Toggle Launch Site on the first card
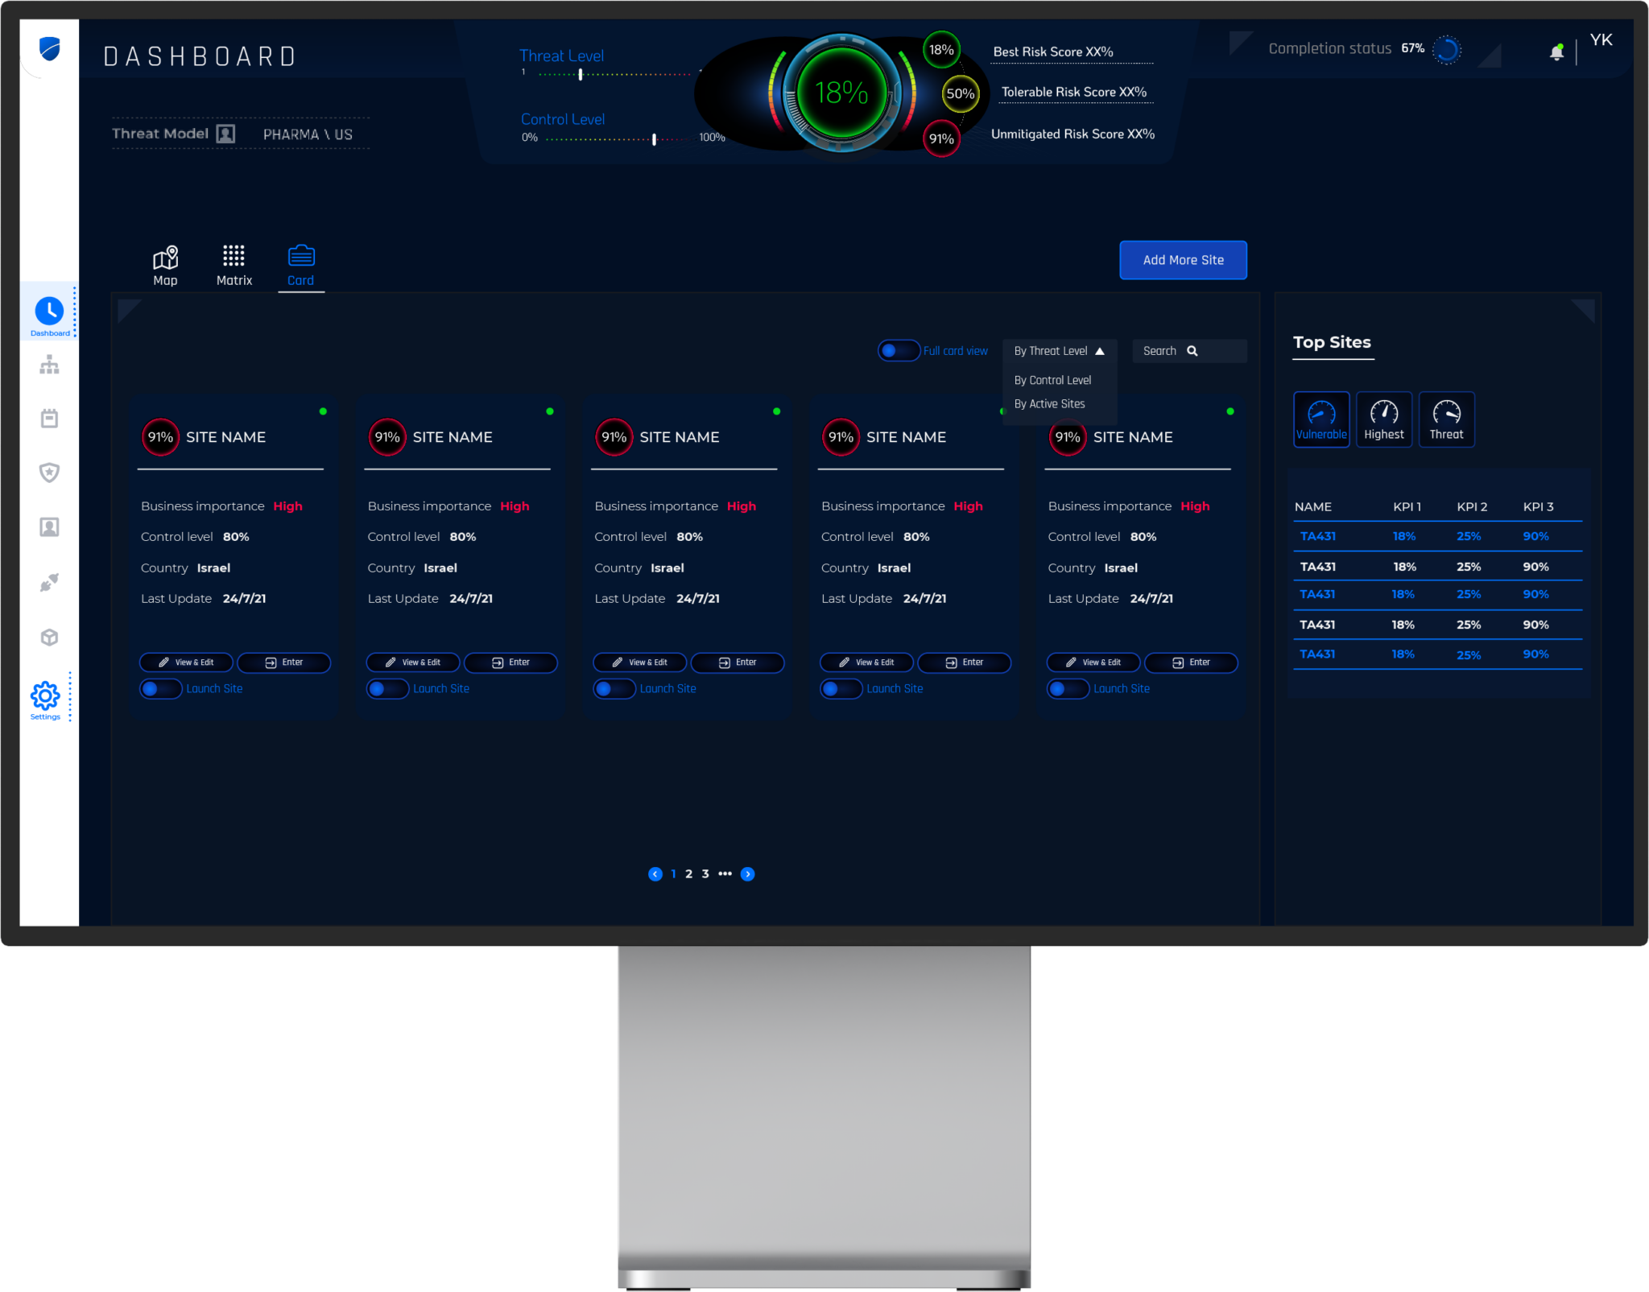 tap(160, 689)
